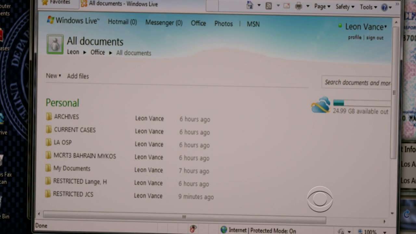Click the security shield icon in status bar

(193, 228)
